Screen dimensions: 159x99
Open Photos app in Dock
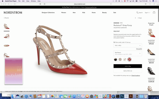click(x=52, y=96)
